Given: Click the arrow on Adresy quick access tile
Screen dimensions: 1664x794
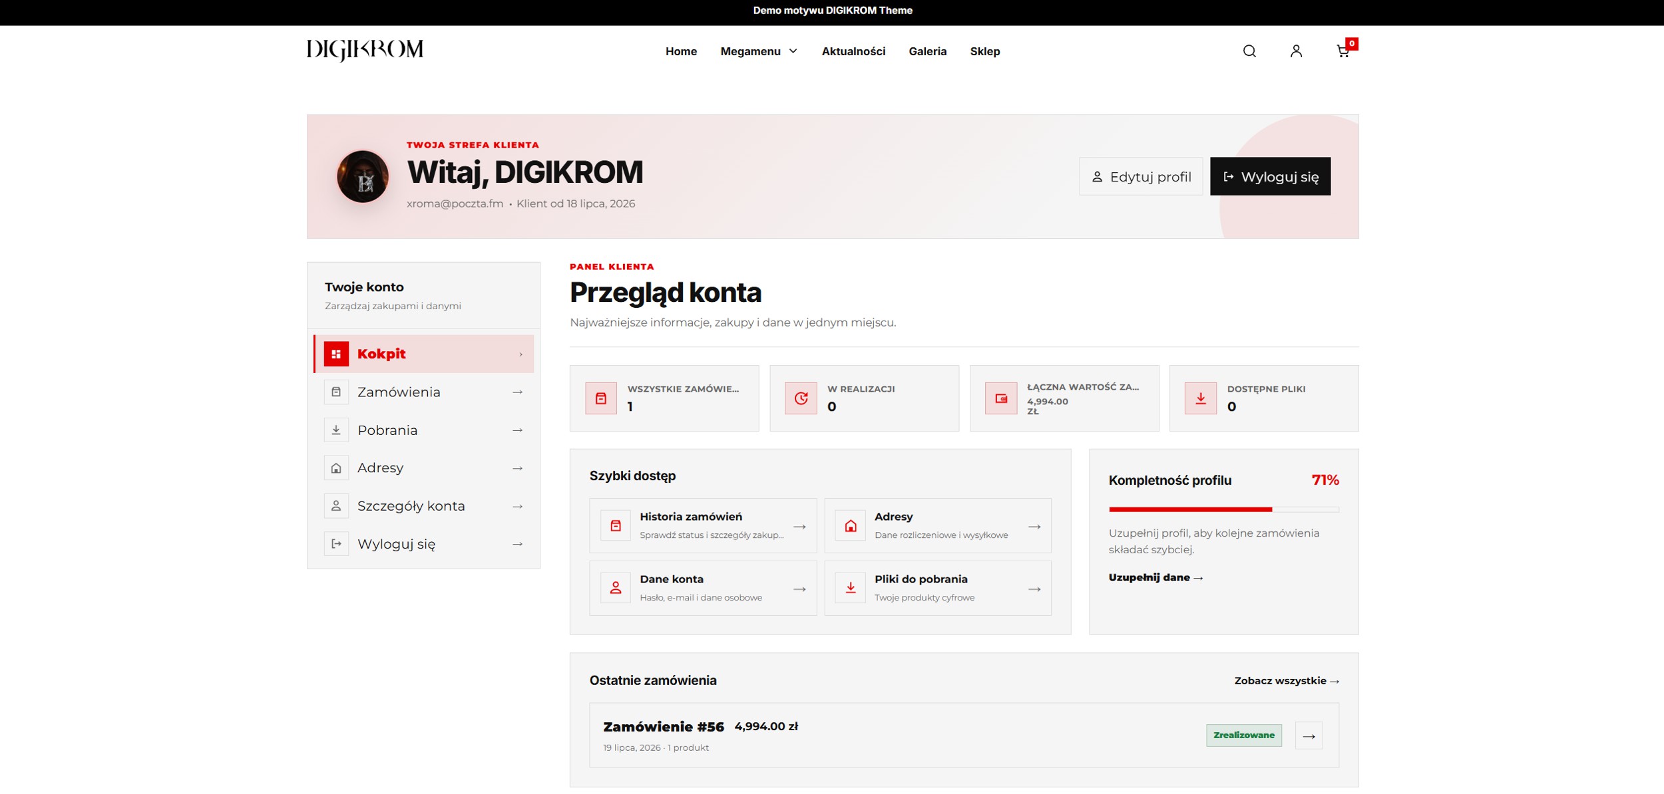Looking at the screenshot, I should (x=1034, y=527).
